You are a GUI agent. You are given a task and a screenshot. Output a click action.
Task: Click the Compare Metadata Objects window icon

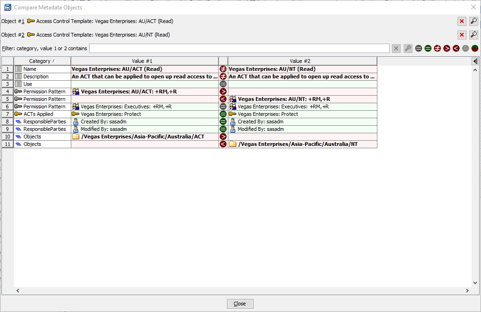tap(8, 8)
